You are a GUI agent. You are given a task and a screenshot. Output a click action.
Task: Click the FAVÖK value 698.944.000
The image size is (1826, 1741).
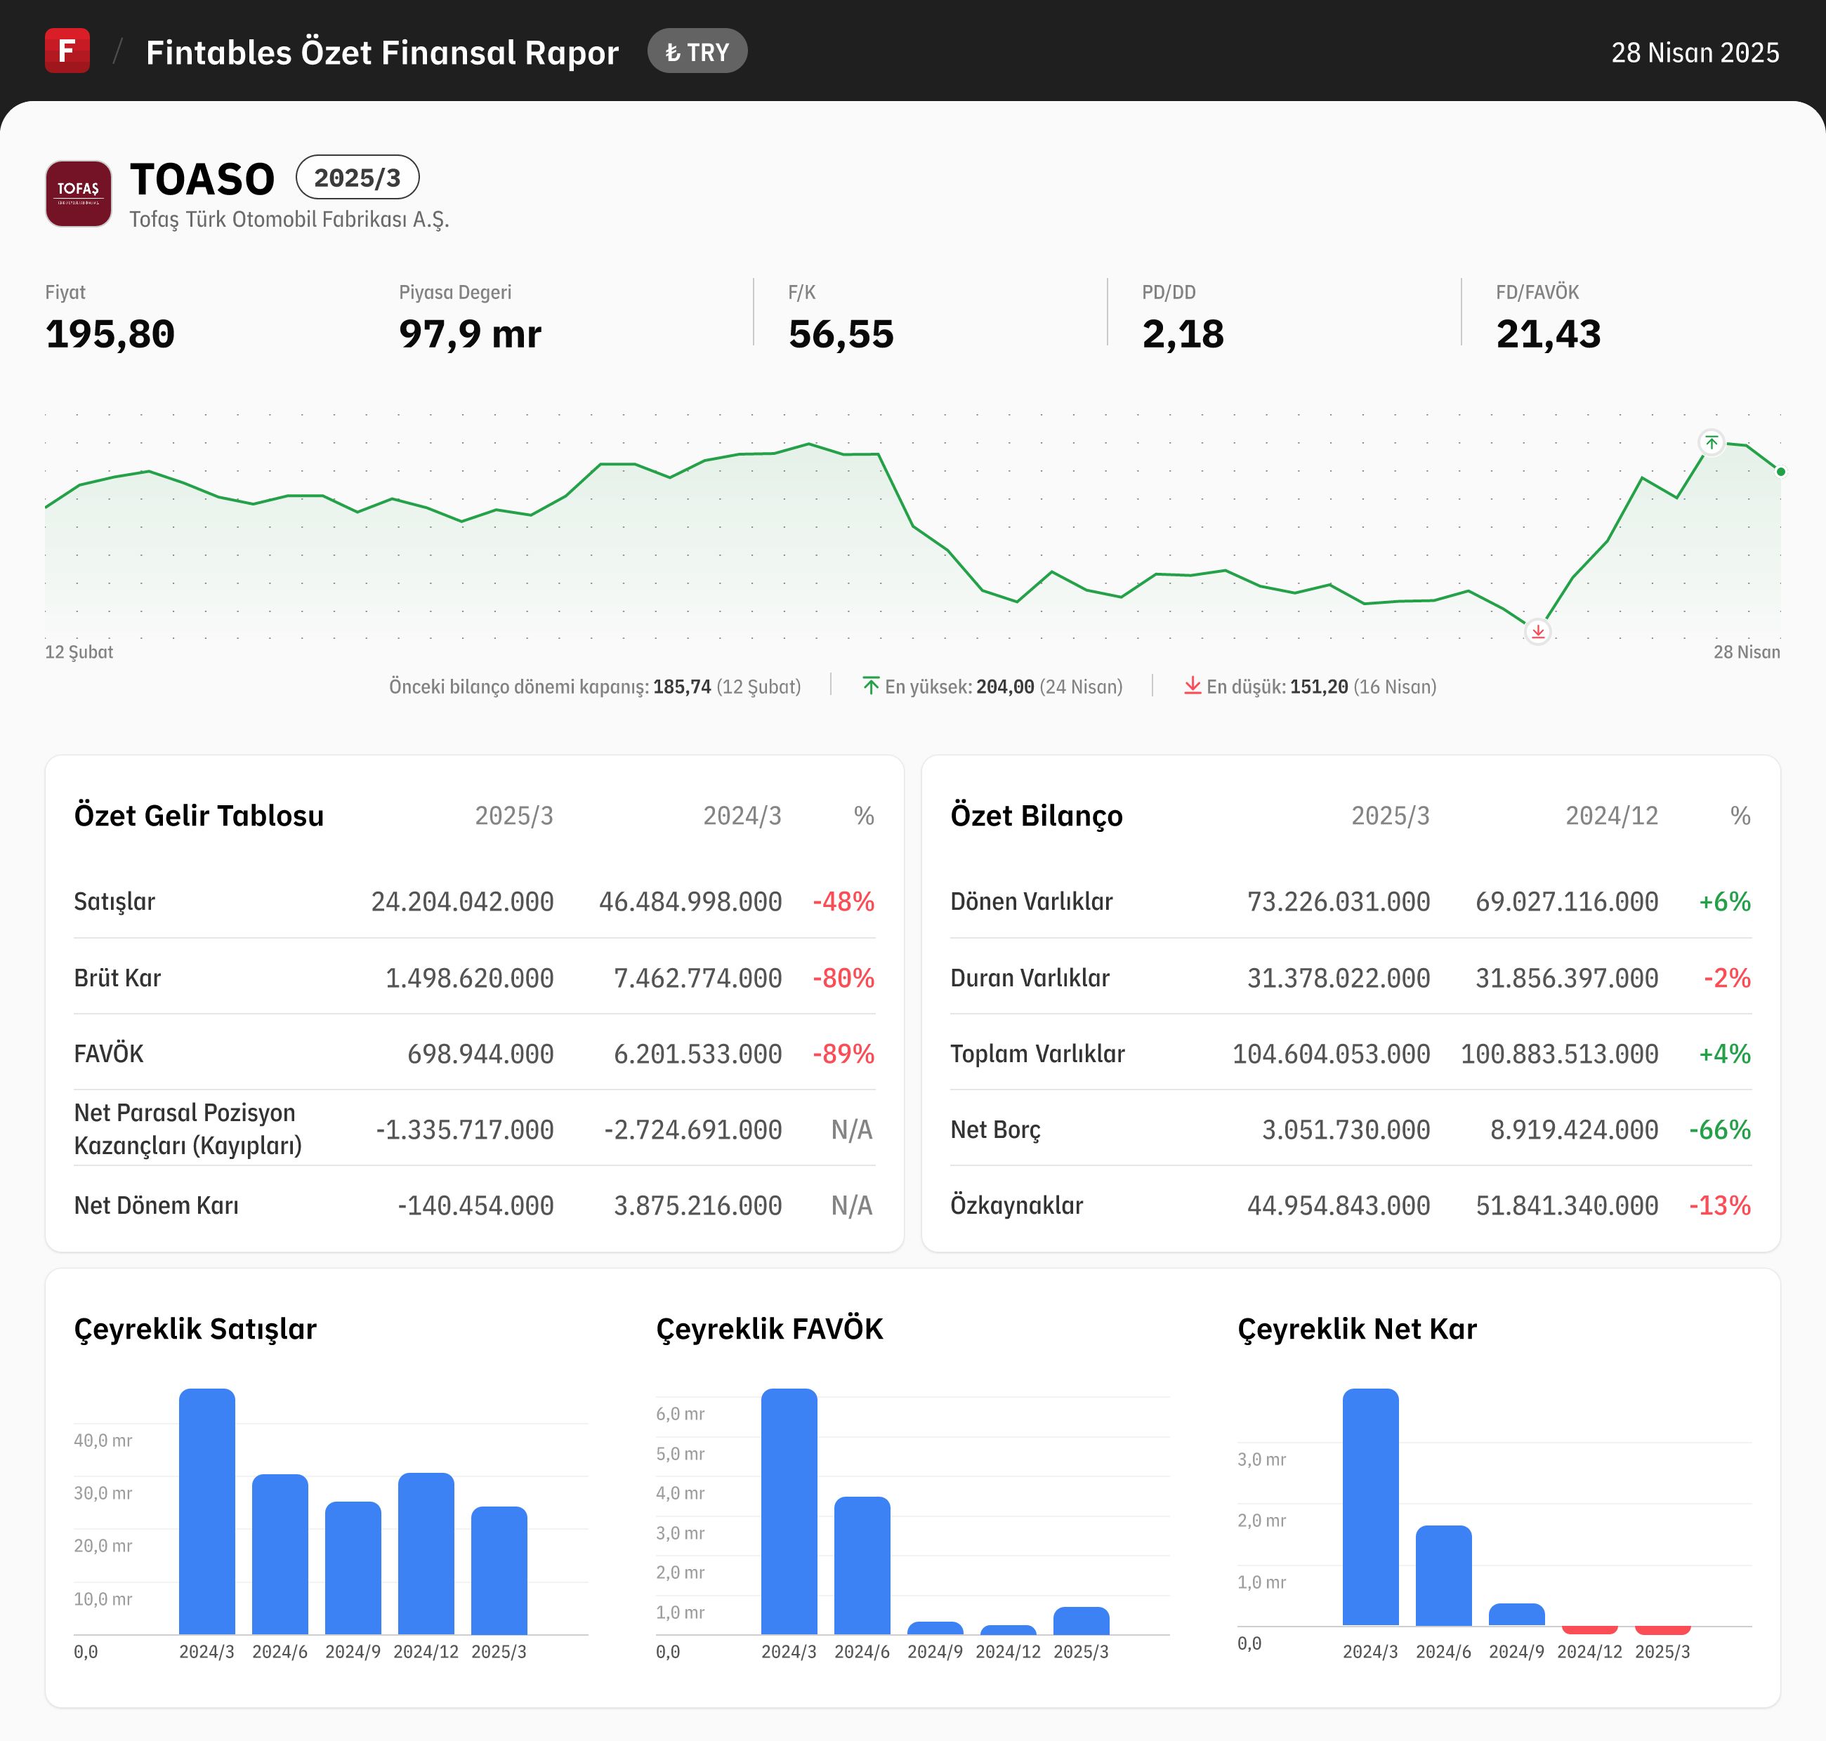pyautogui.click(x=481, y=1053)
